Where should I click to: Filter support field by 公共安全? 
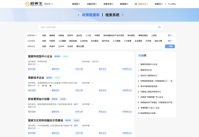(x=84, y=41)
